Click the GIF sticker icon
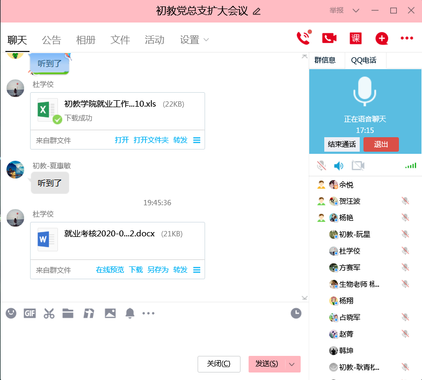The image size is (422, 380). [x=30, y=314]
